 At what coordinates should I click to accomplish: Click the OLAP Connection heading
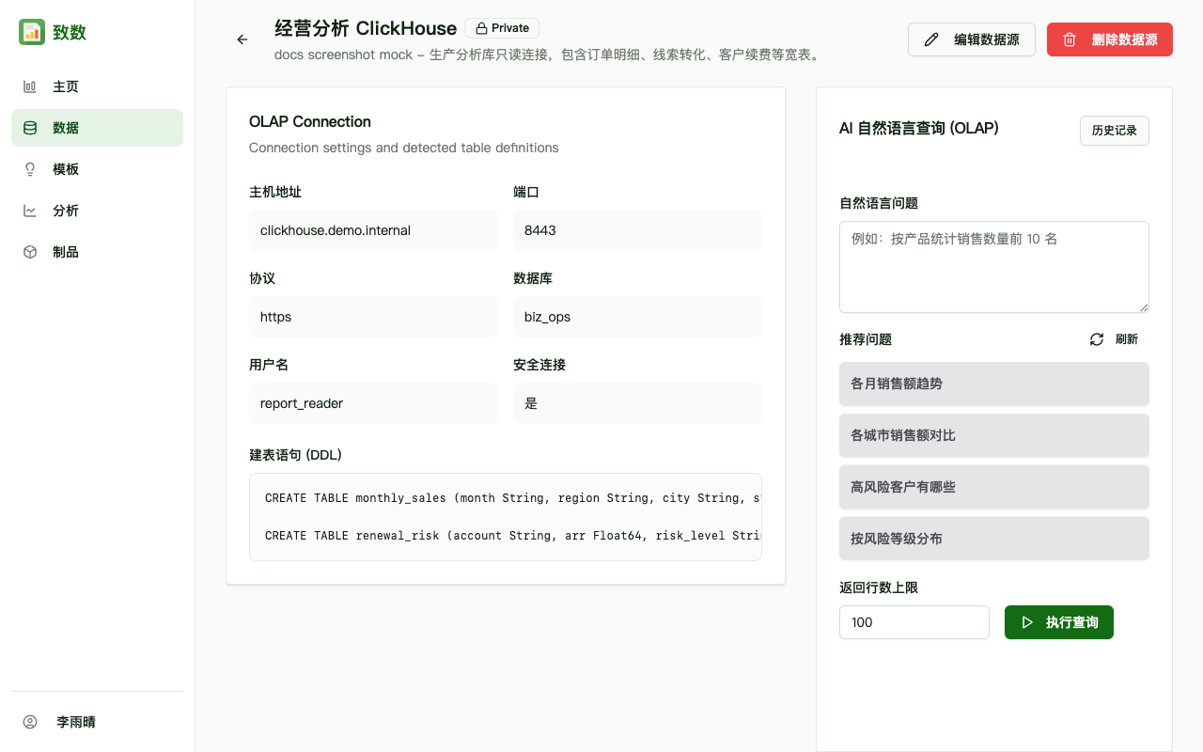tap(310, 121)
